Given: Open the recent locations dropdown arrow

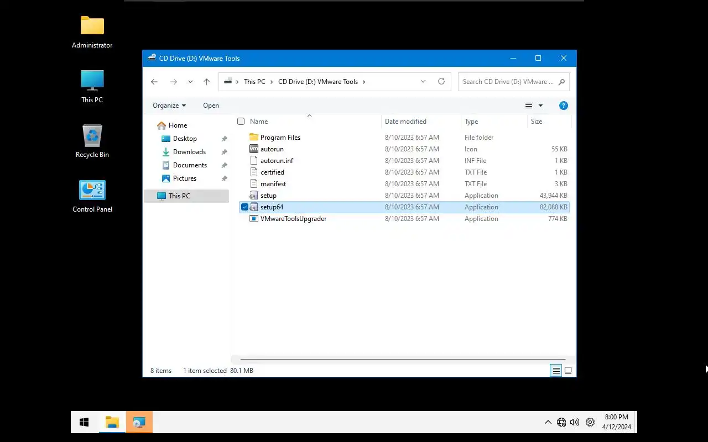Looking at the screenshot, I should pyautogui.click(x=190, y=82).
